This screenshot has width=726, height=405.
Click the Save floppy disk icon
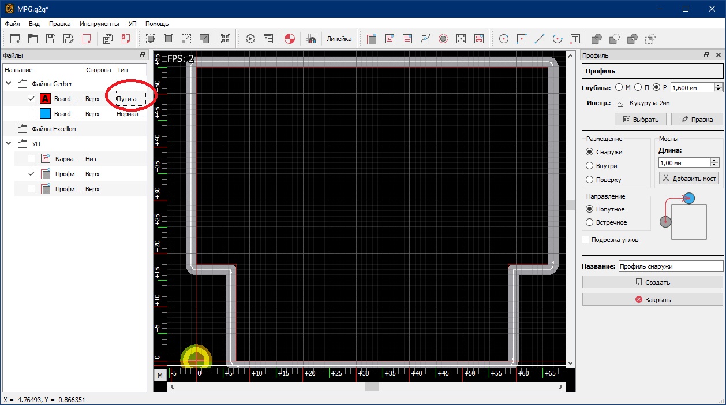[x=51, y=39]
